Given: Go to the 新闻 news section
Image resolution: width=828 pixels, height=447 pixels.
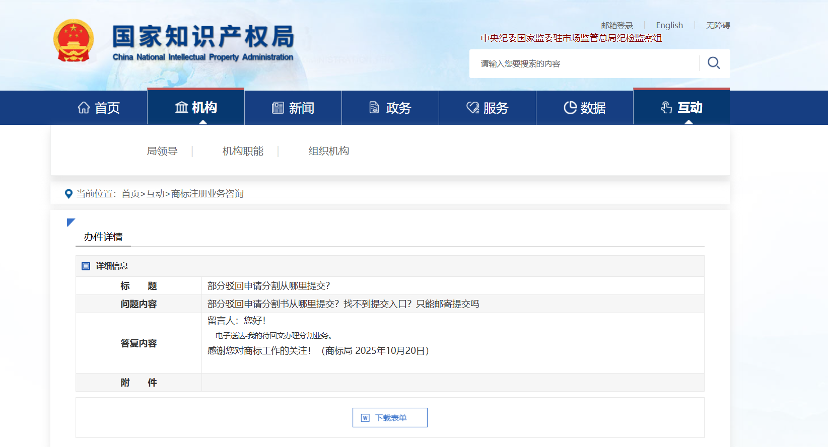Looking at the screenshot, I should pos(293,108).
